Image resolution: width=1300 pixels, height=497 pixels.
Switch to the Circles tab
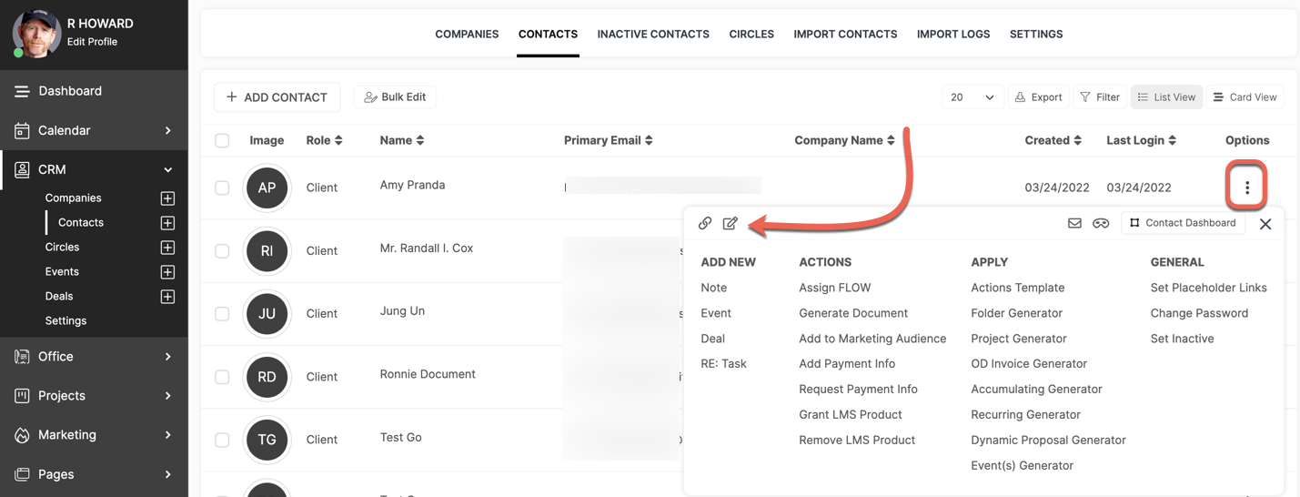(x=751, y=35)
